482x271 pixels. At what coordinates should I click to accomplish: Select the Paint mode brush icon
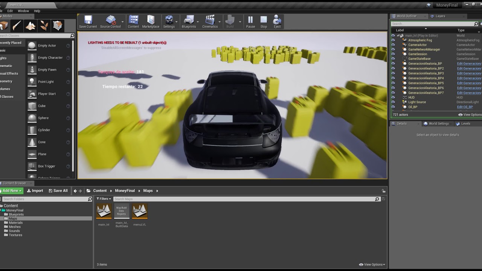(17, 26)
